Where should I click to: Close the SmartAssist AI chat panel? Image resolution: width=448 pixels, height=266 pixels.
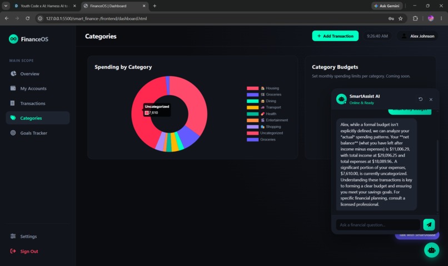431,99
